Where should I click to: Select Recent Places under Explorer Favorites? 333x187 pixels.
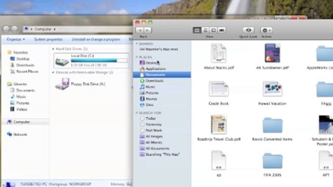[x=24, y=72]
